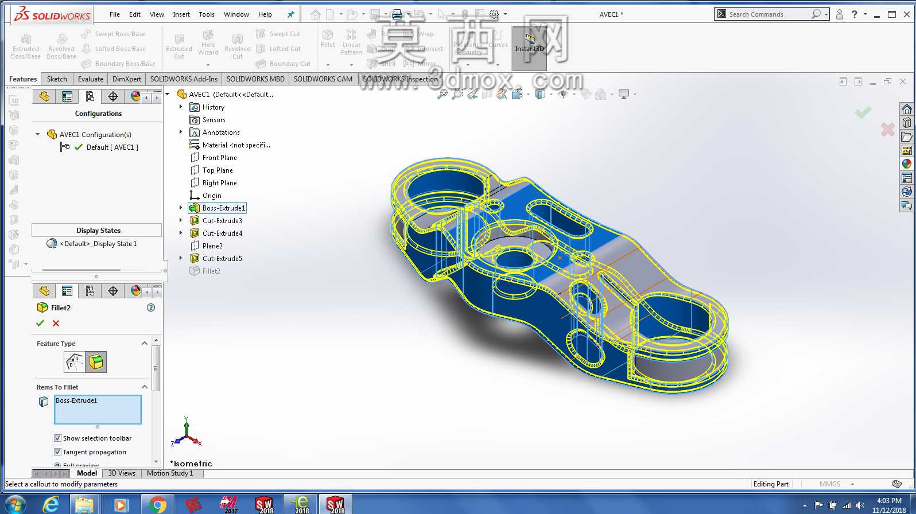The width and height of the screenshot is (916, 514).
Task: Click the View Settings monitor icon
Action: (624, 94)
